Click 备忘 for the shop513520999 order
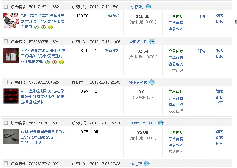Screen dimensions: 237x168 (x=219, y=138)
